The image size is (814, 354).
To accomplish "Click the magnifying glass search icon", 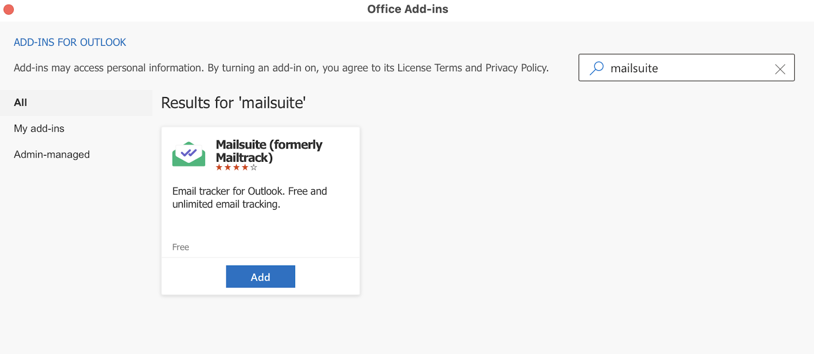I will click(596, 68).
